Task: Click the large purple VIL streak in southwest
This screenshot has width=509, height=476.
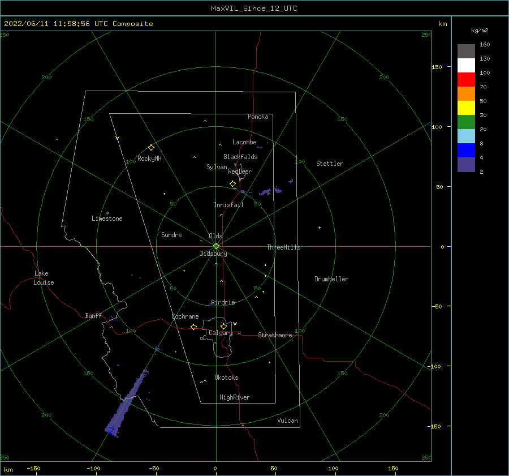Action: [x=126, y=403]
